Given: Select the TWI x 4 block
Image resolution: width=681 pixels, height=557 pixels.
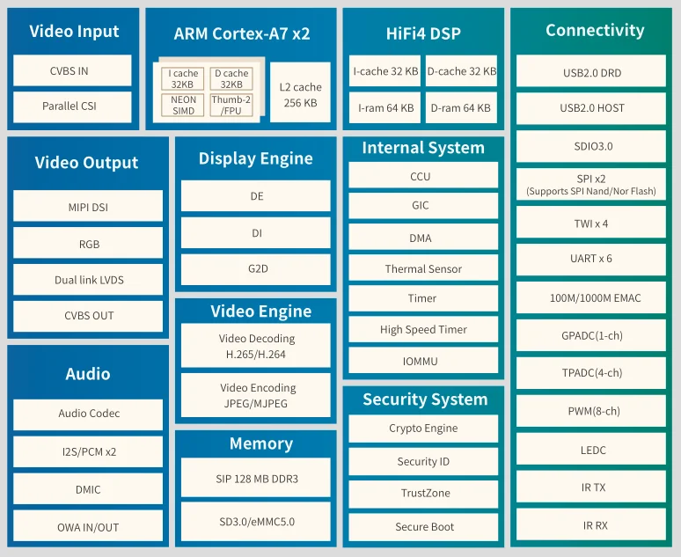Looking at the screenshot, I should [591, 222].
